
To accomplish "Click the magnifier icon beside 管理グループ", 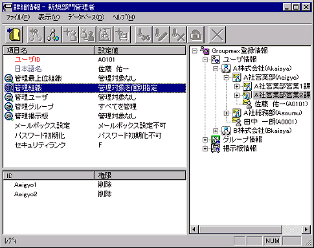I will pyautogui.click(x=9, y=107).
